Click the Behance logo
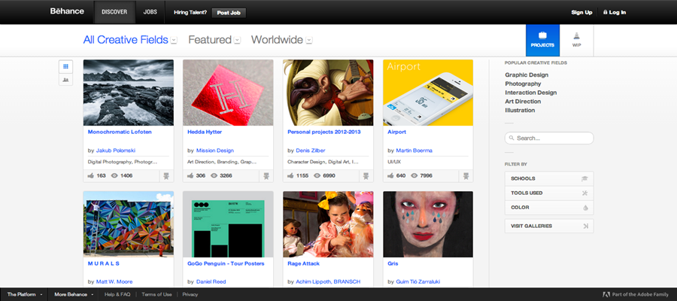Viewport: 677px width, 301px height. click(x=66, y=12)
